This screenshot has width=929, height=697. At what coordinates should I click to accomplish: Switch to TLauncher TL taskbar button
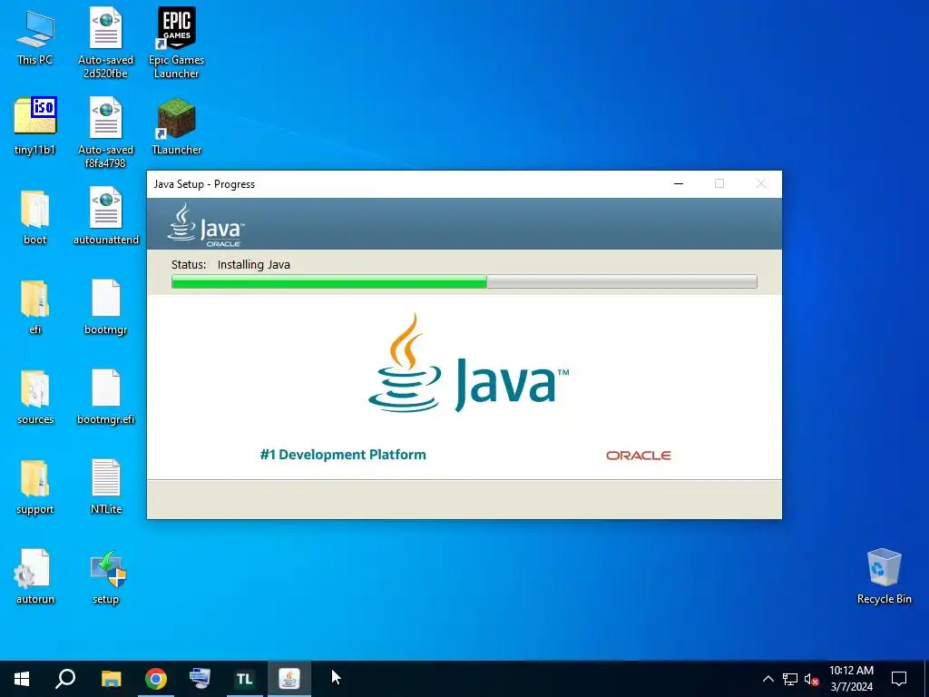coord(244,679)
